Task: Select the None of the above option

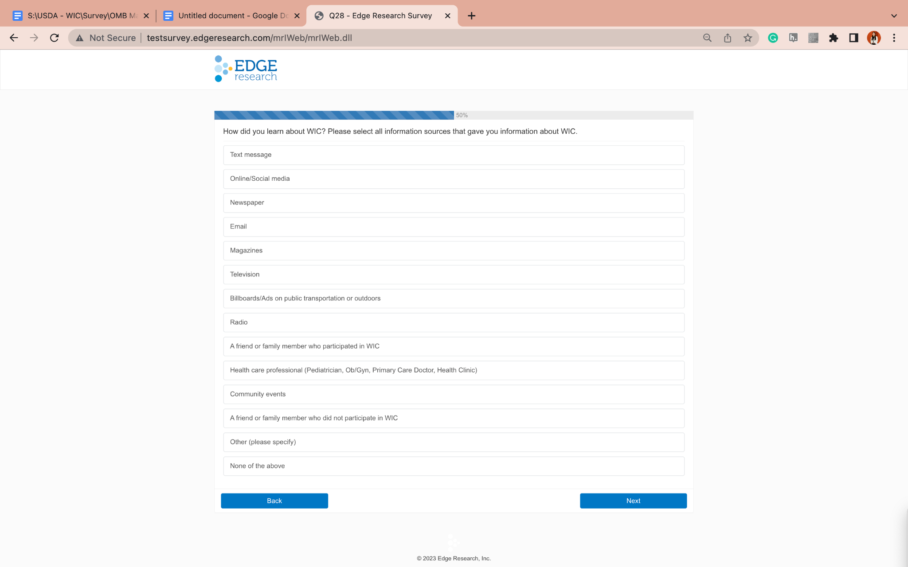Action: [453, 466]
